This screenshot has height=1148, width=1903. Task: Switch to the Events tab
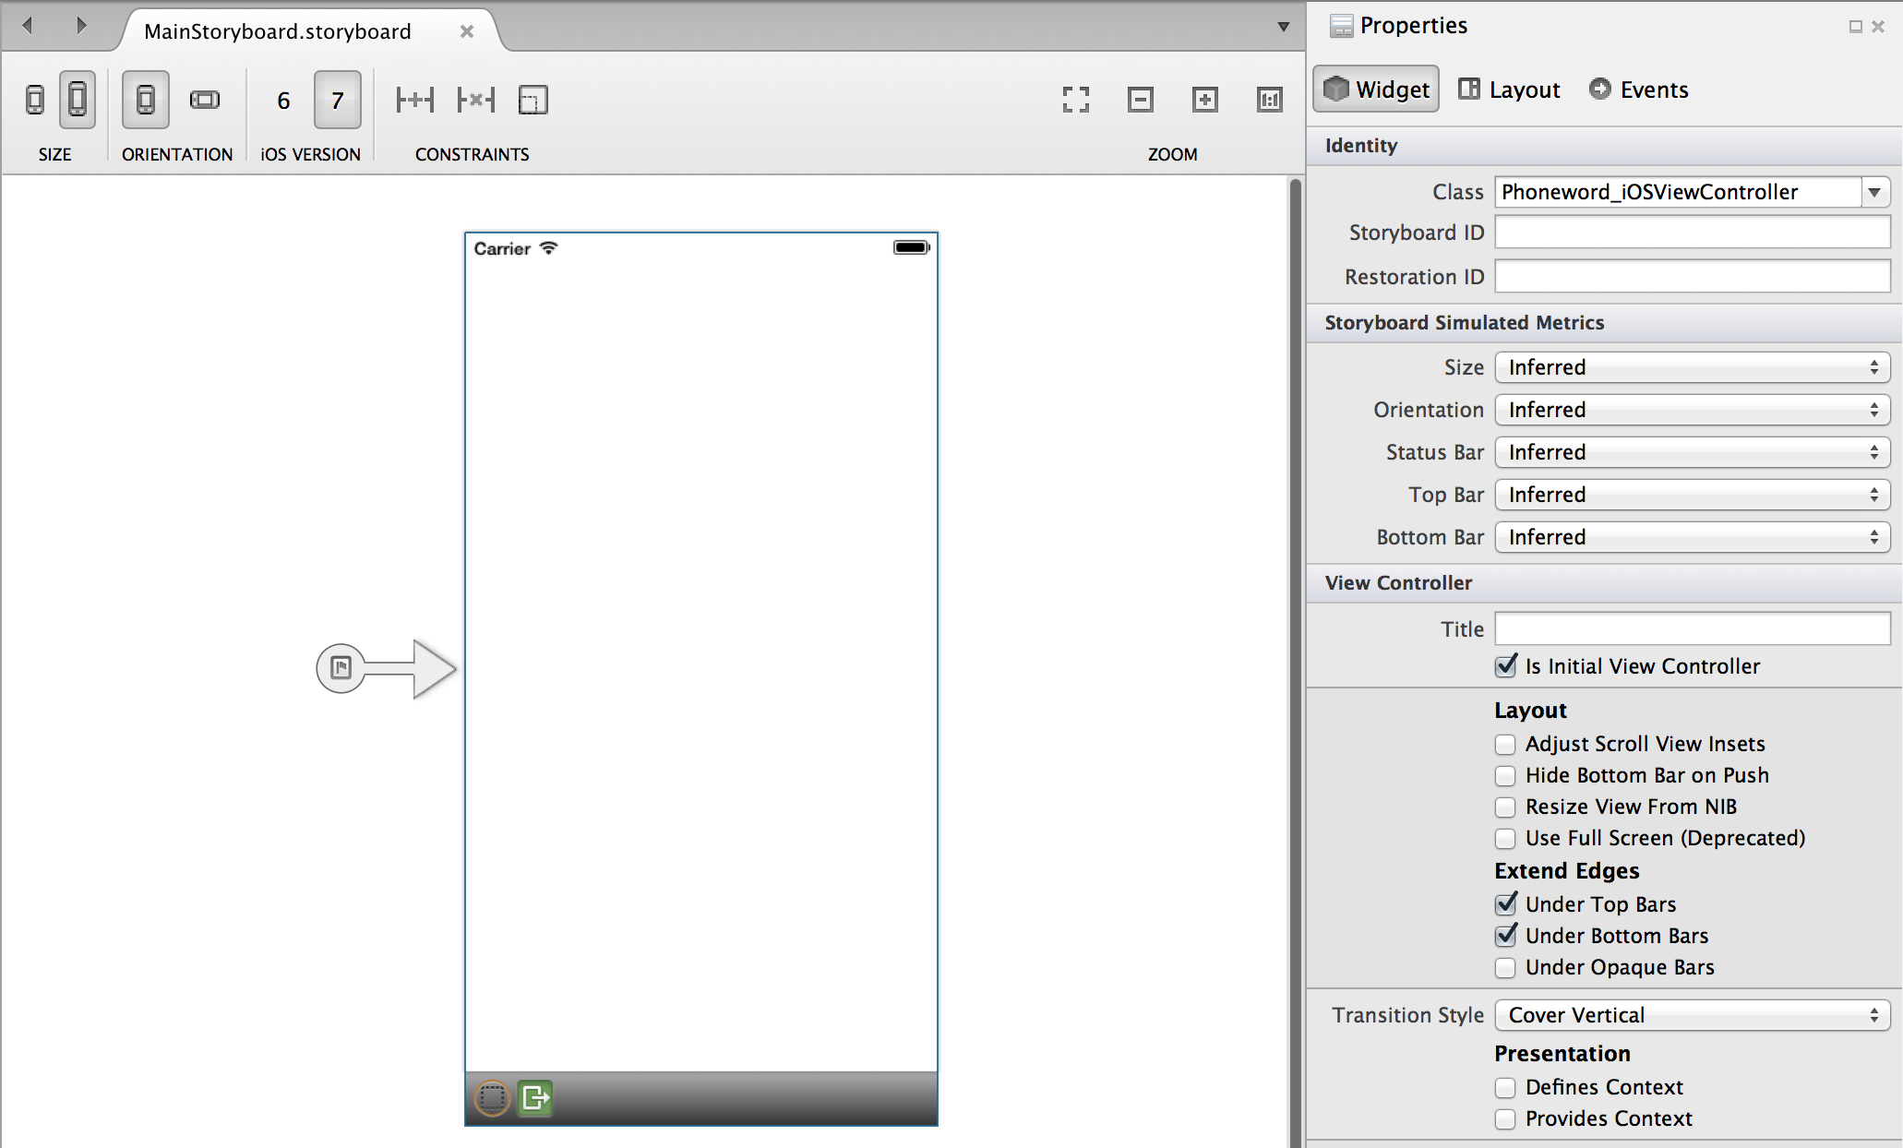click(1639, 90)
